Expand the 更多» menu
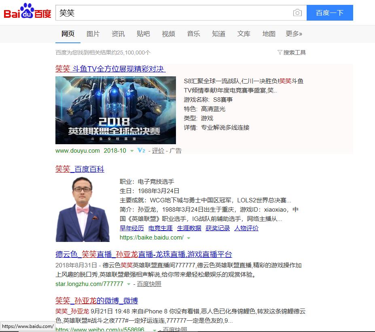375x332 pixels. pos(294,34)
